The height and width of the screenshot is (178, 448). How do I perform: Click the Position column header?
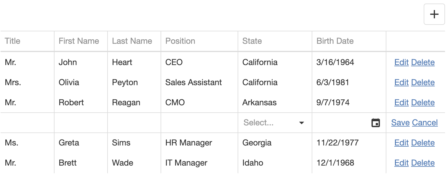[180, 41]
